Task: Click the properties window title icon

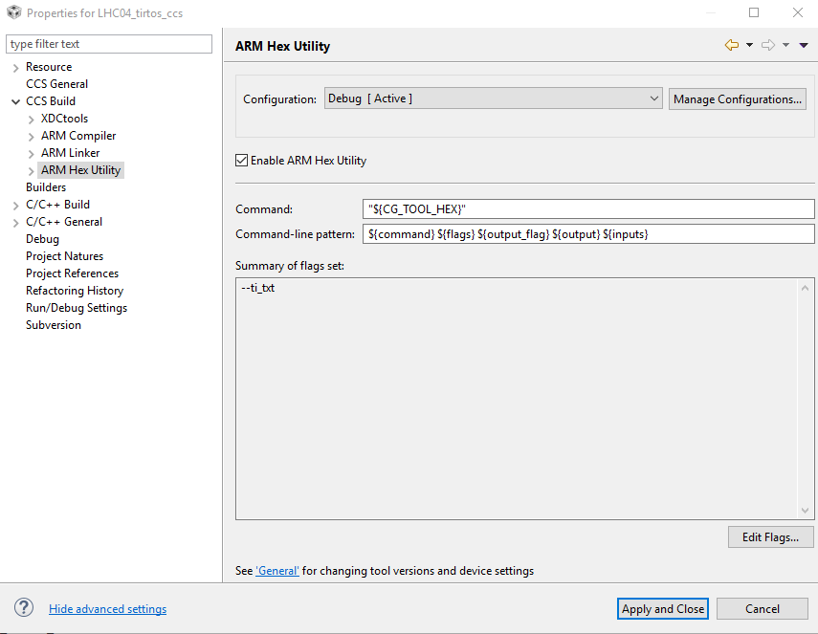Action: [x=13, y=13]
